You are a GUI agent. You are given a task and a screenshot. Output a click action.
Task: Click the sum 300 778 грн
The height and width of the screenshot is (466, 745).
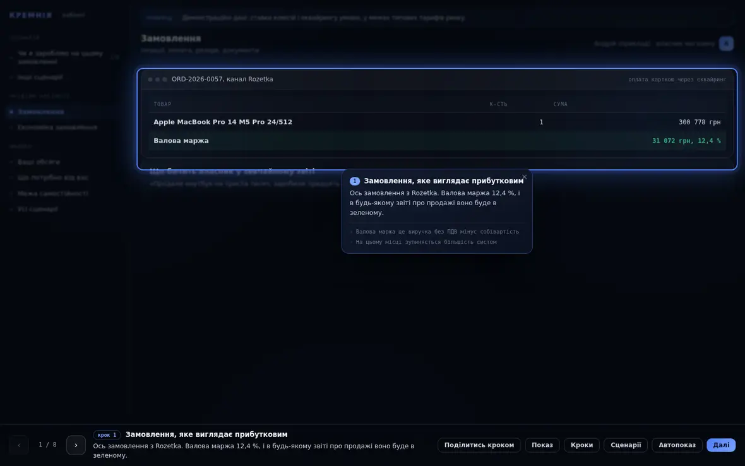[700, 122]
